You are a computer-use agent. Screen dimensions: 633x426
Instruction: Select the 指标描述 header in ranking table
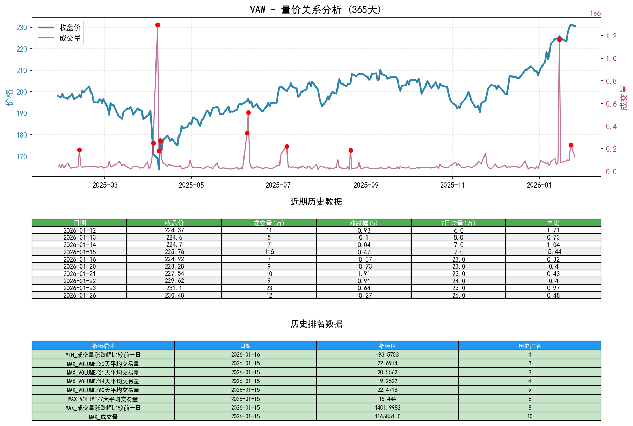103,346
